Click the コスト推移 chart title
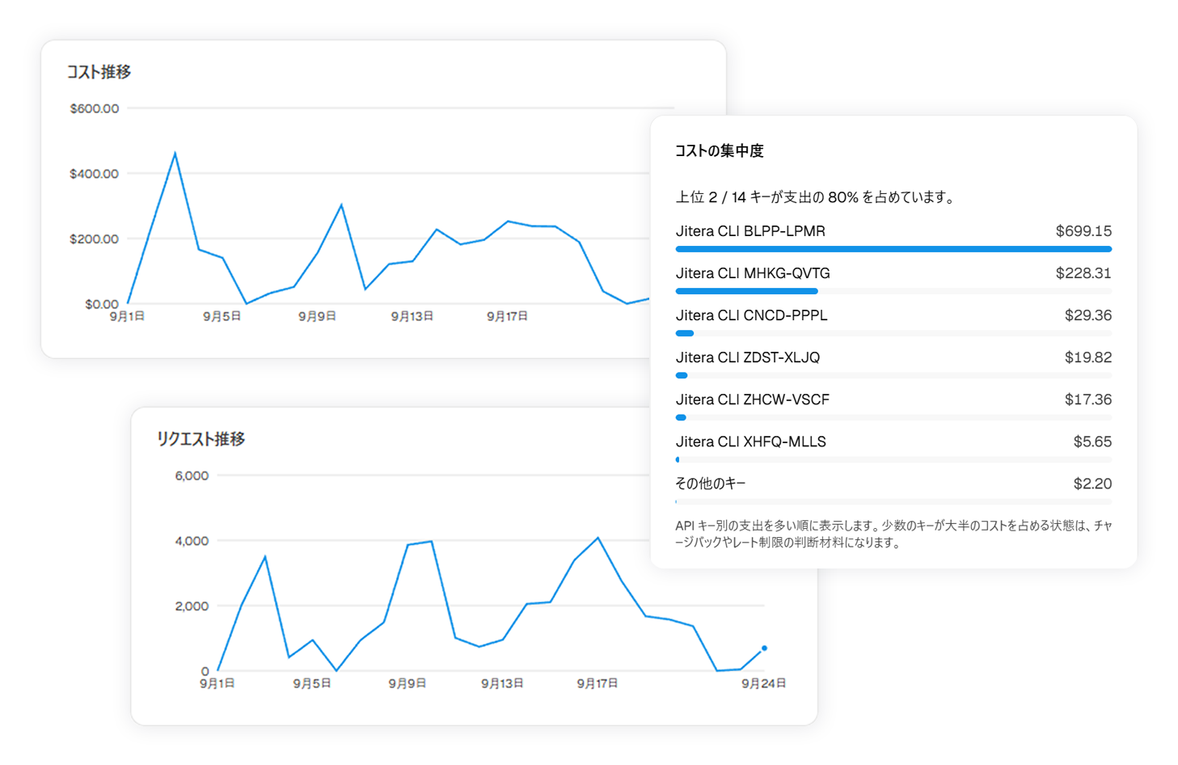The height and width of the screenshot is (765, 1178). (x=99, y=72)
